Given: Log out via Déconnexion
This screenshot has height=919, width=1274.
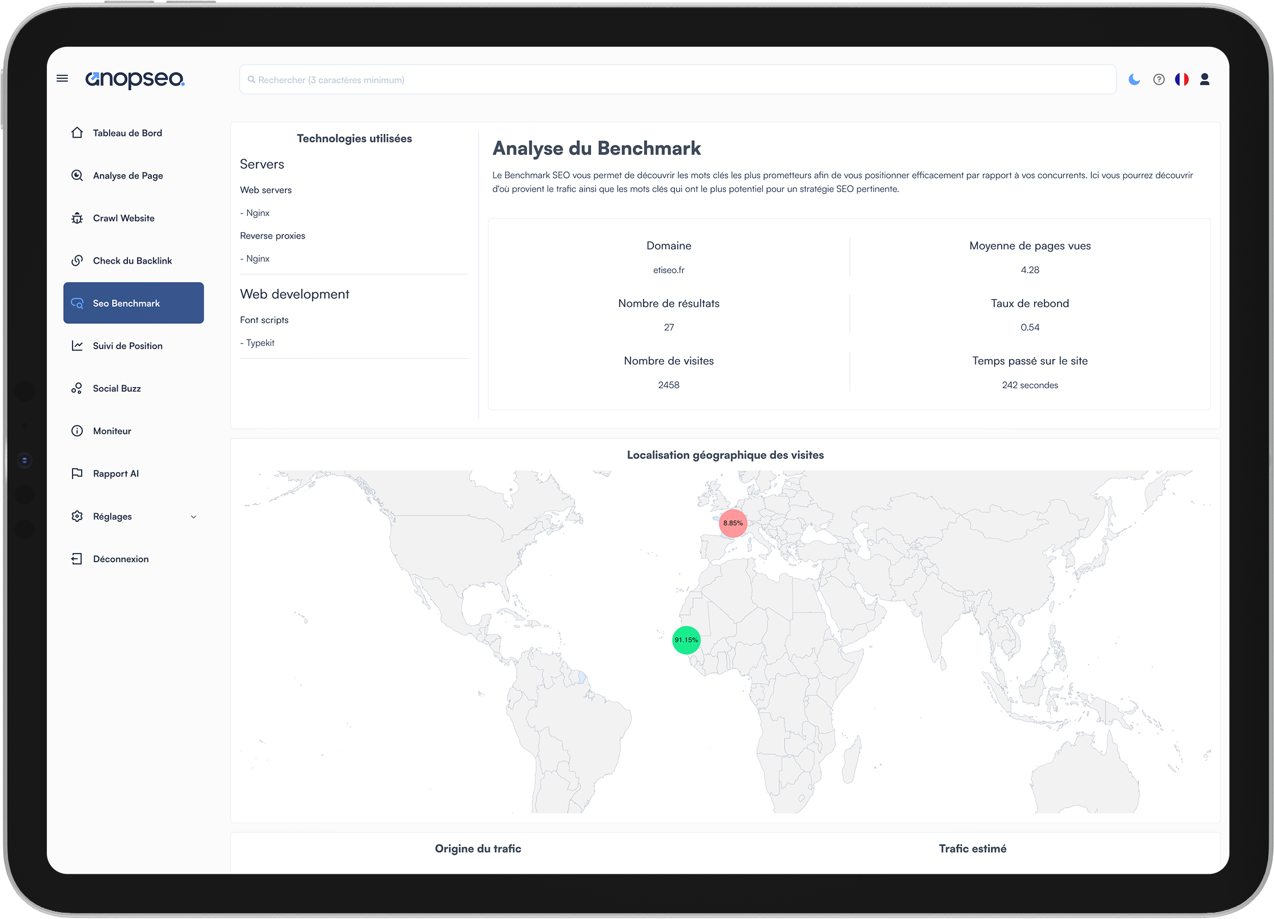Looking at the screenshot, I should (134, 559).
